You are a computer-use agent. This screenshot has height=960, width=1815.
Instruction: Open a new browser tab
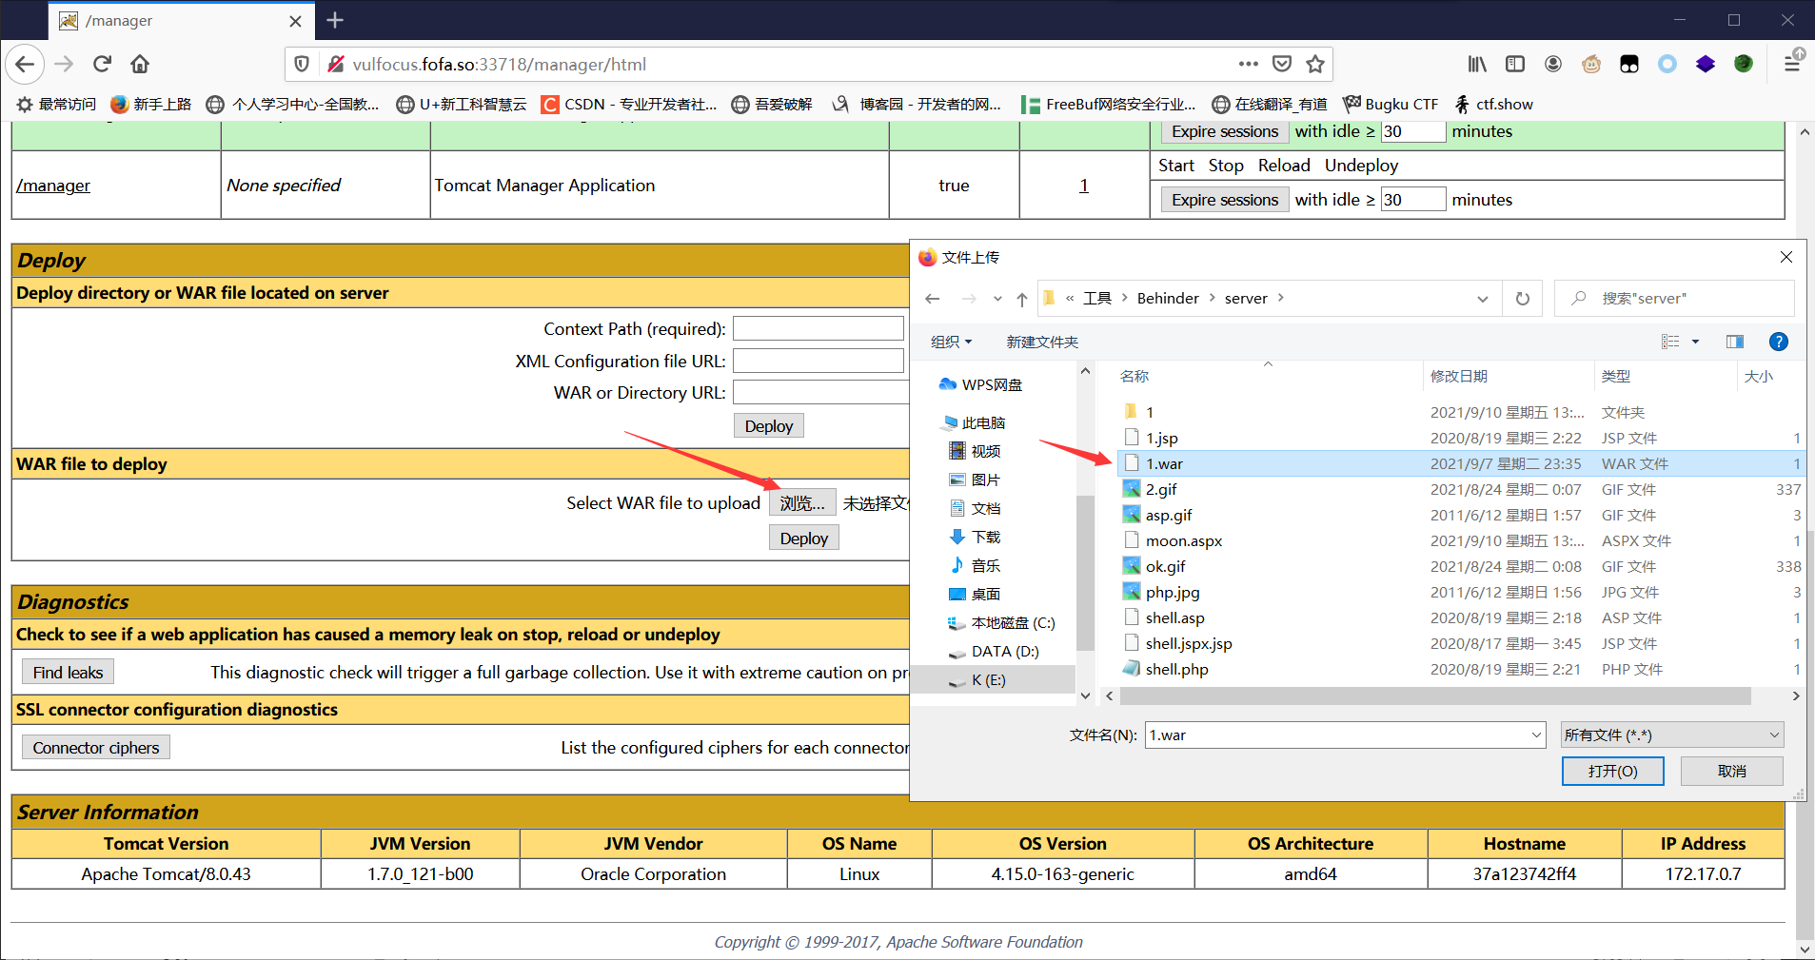coord(335,20)
